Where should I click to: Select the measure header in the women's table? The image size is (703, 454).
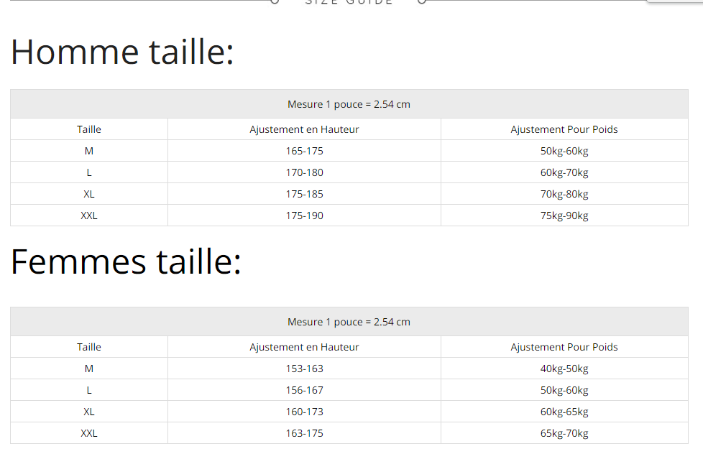point(349,322)
